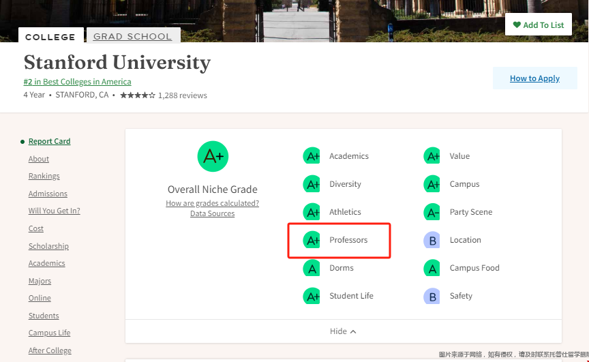
Task: Open How are grades calculated? link
Action: coord(212,203)
